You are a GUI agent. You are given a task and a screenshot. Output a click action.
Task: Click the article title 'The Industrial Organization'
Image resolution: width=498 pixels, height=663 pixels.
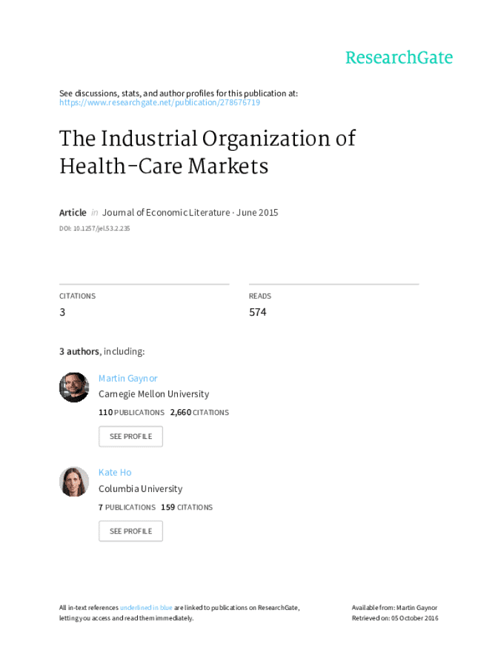click(207, 139)
